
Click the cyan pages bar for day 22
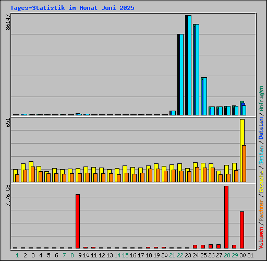[x=181, y=75]
